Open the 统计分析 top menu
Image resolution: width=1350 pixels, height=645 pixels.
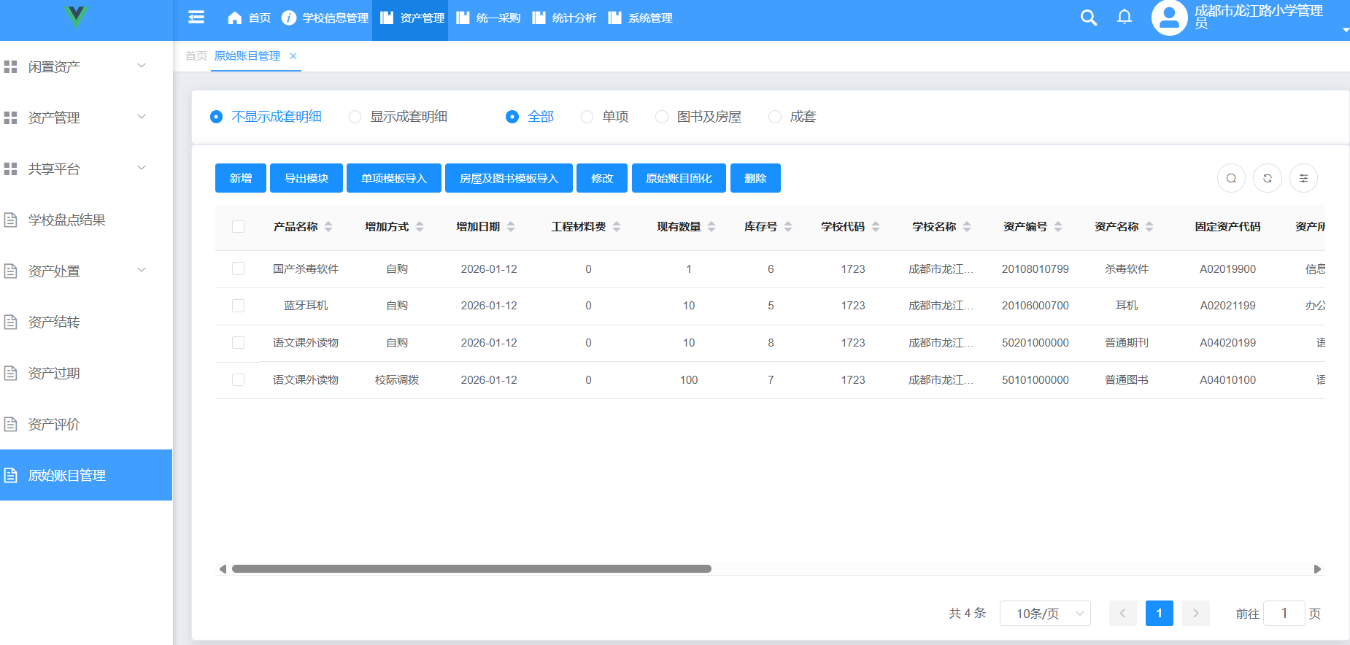[x=565, y=18]
